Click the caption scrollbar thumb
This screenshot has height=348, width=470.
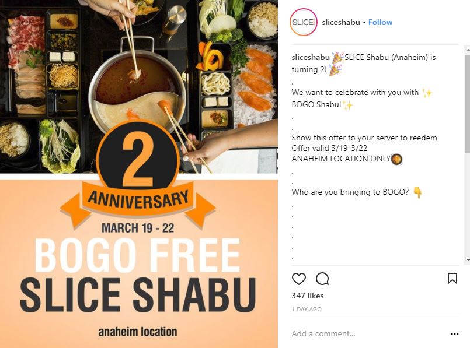click(x=468, y=103)
